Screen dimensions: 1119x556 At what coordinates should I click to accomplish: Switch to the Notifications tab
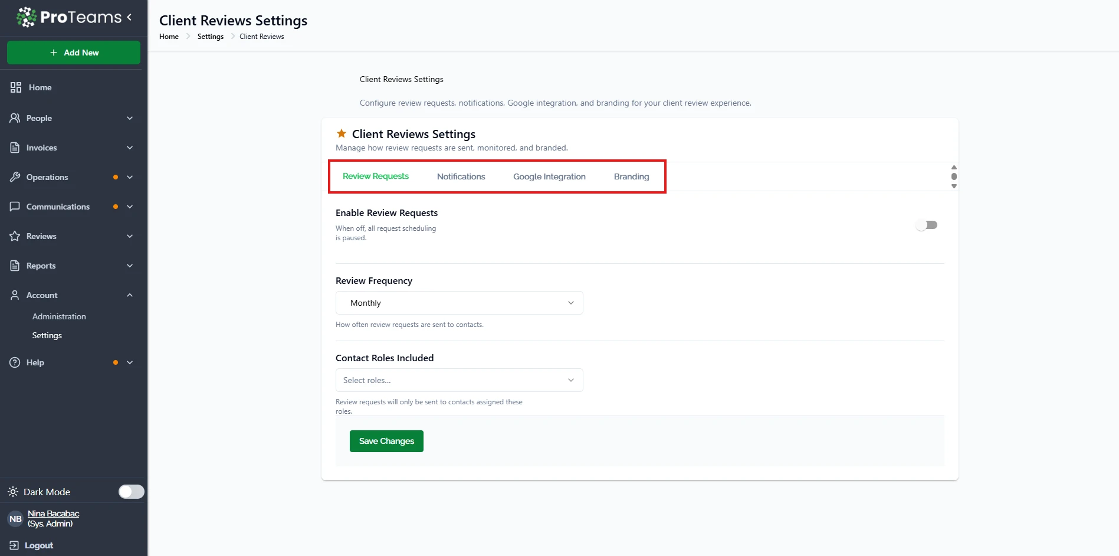pyautogui.click(x=461, y=176)
